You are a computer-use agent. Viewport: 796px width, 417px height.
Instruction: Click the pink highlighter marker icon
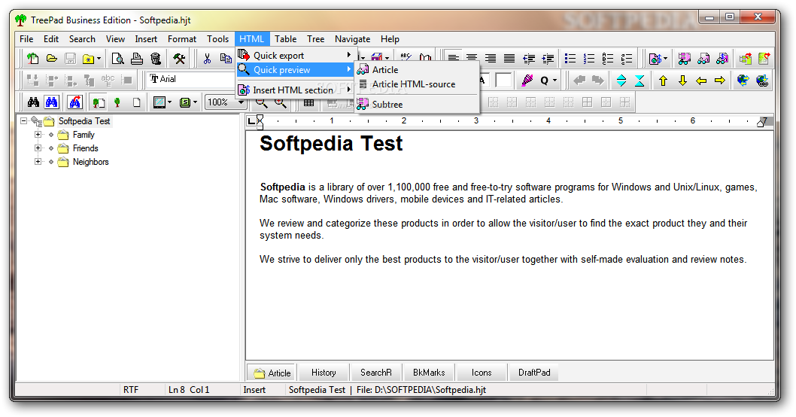tap(527, 81)
